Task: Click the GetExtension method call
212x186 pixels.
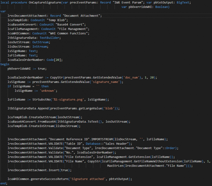Action: point(139,157)
